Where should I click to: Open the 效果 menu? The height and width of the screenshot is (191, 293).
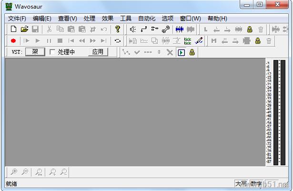[108, 19]
